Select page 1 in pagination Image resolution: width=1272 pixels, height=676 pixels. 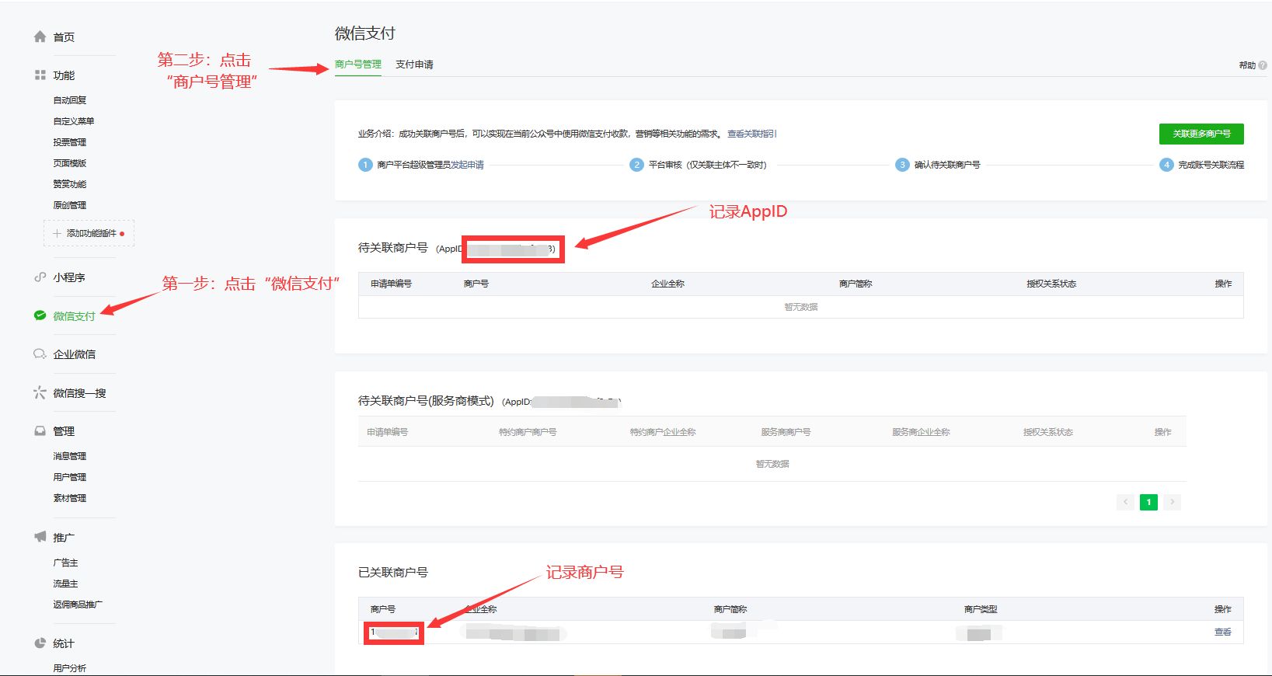[1148, 502]
